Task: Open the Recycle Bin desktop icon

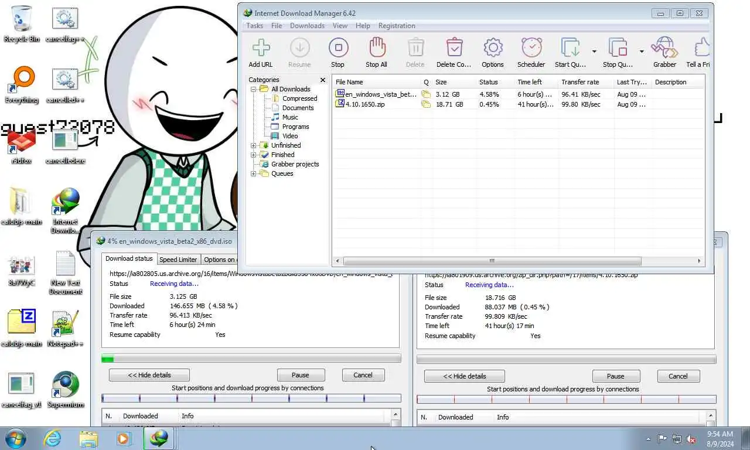Action: tap(22, 25)
